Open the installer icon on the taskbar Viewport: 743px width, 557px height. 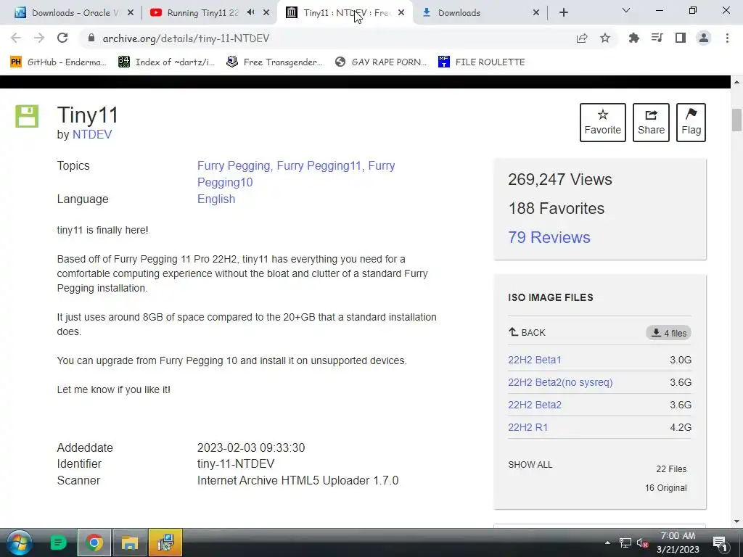click(x=165, y=542)
